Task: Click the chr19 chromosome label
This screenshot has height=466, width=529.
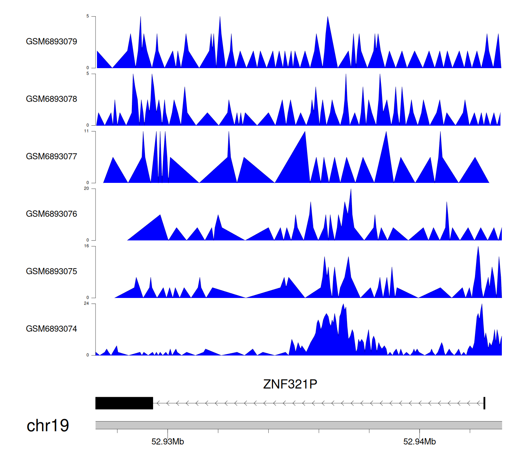Action: [x=48, y=426]
